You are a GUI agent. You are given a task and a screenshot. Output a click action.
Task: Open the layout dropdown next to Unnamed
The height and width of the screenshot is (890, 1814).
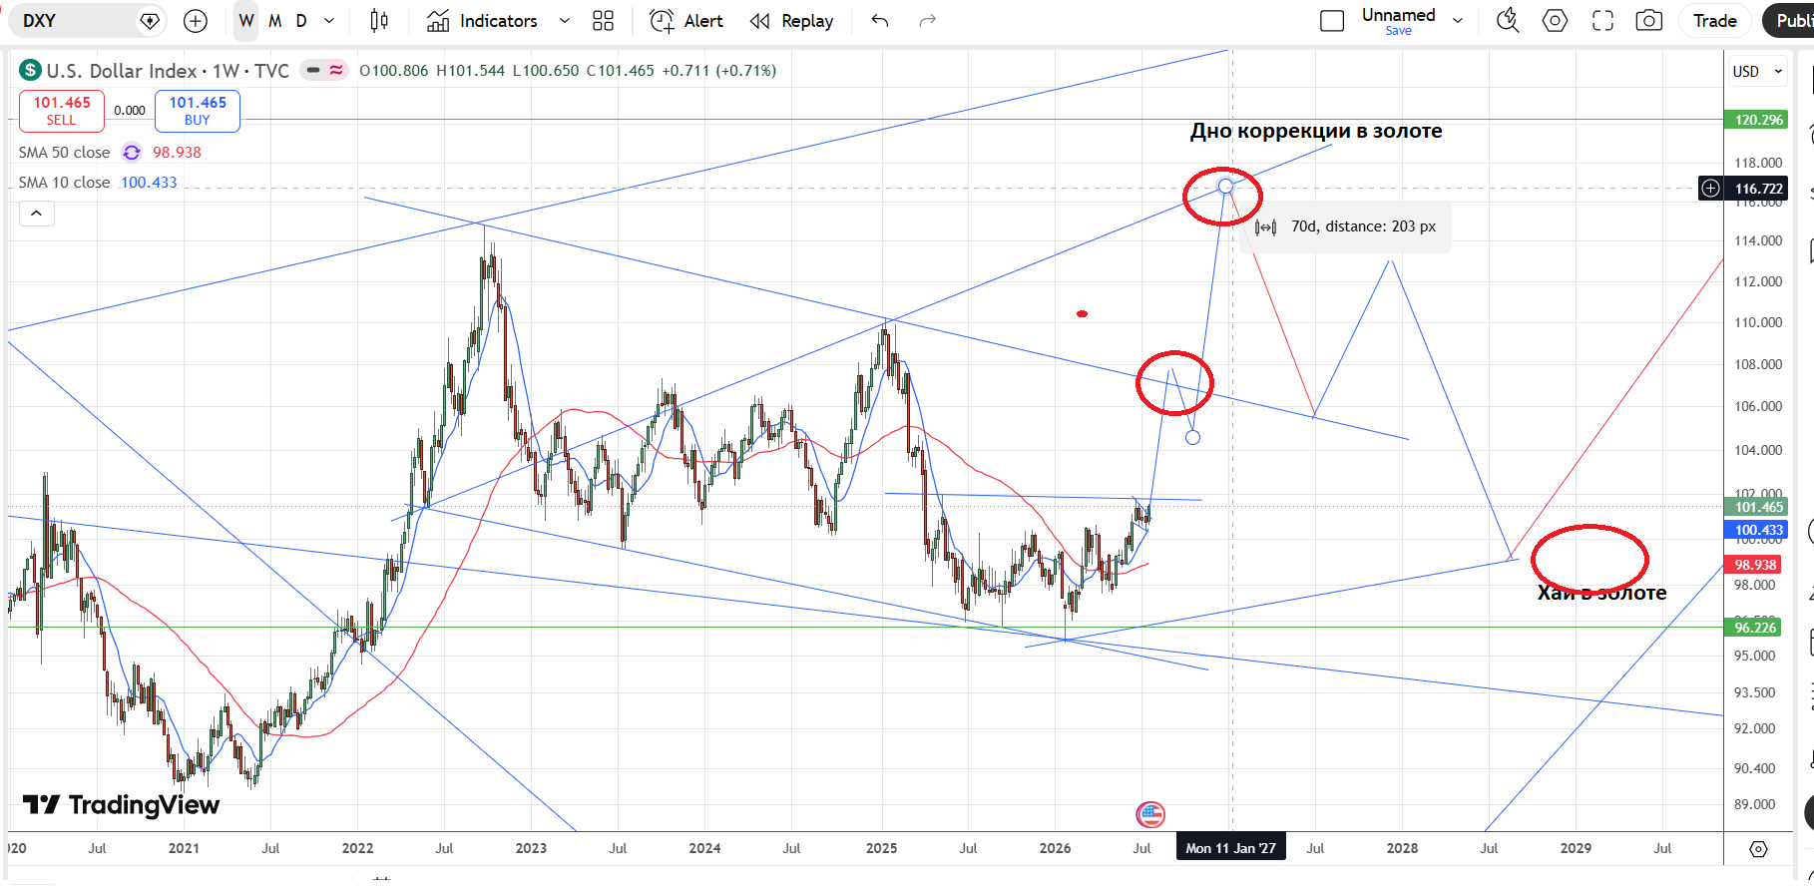(x=1458, y=21)
